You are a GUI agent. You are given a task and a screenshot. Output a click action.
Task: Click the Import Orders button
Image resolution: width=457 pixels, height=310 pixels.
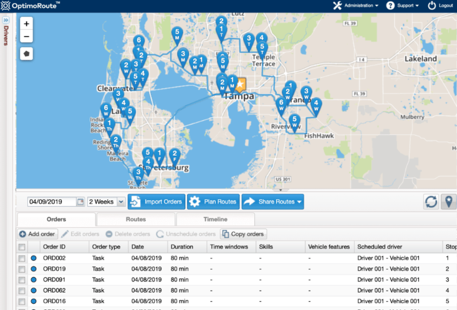[156, 202]
